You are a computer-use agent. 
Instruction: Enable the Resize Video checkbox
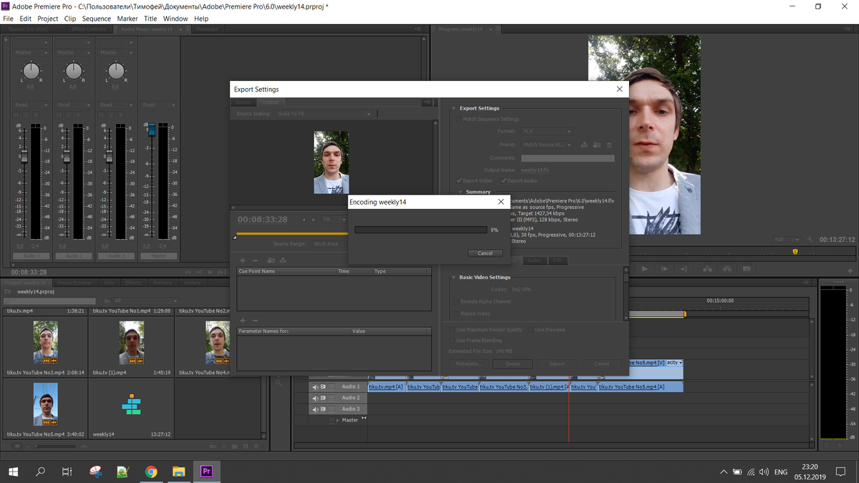pos(456,313)
